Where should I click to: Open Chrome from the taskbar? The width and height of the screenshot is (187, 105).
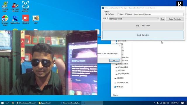pos(13,103)
